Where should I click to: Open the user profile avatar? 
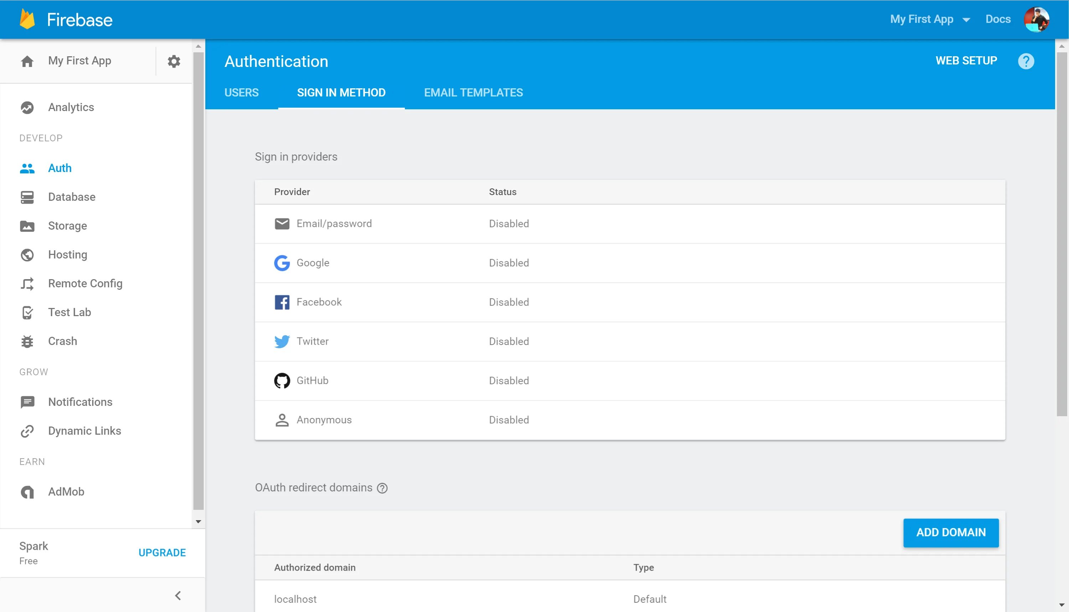click(x=1036, y=19)
